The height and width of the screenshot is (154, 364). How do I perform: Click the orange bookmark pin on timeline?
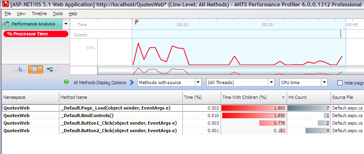137,22
